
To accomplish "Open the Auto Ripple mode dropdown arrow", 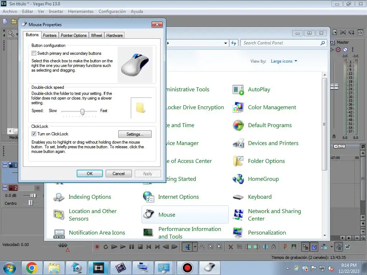I will click(332, 247).
